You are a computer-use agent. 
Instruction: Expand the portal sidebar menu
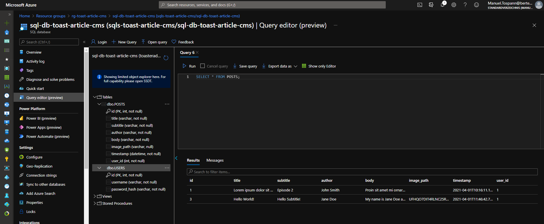pos(10,14)
